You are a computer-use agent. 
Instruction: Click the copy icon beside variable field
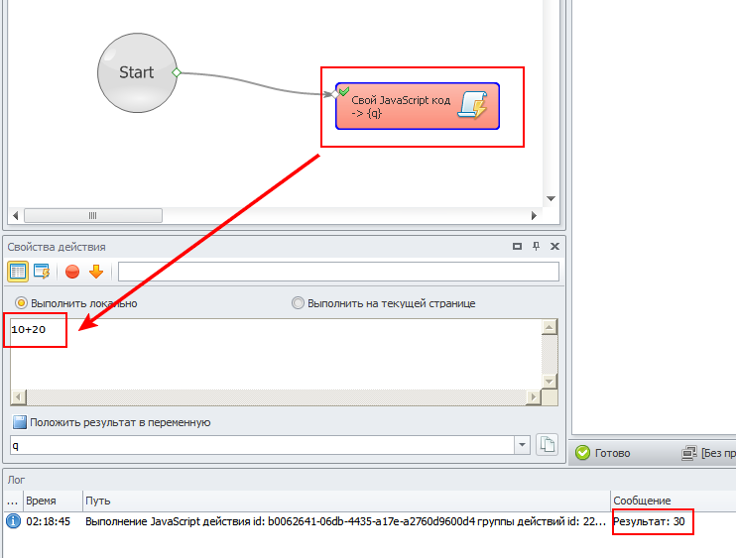pos(547,444)
